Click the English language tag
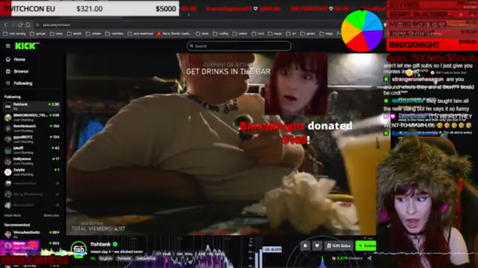 coord(106,258)
